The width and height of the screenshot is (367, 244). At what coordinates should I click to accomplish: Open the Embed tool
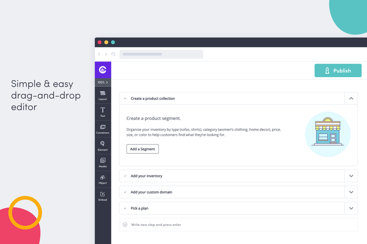pyautogui.click(x=103, y=196)
